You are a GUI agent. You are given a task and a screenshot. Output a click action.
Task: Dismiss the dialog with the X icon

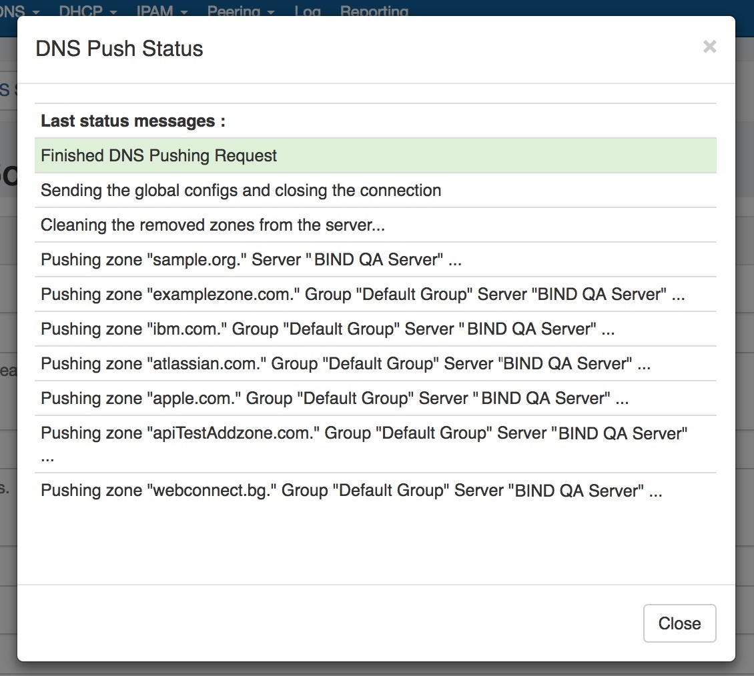coord(709,47)
